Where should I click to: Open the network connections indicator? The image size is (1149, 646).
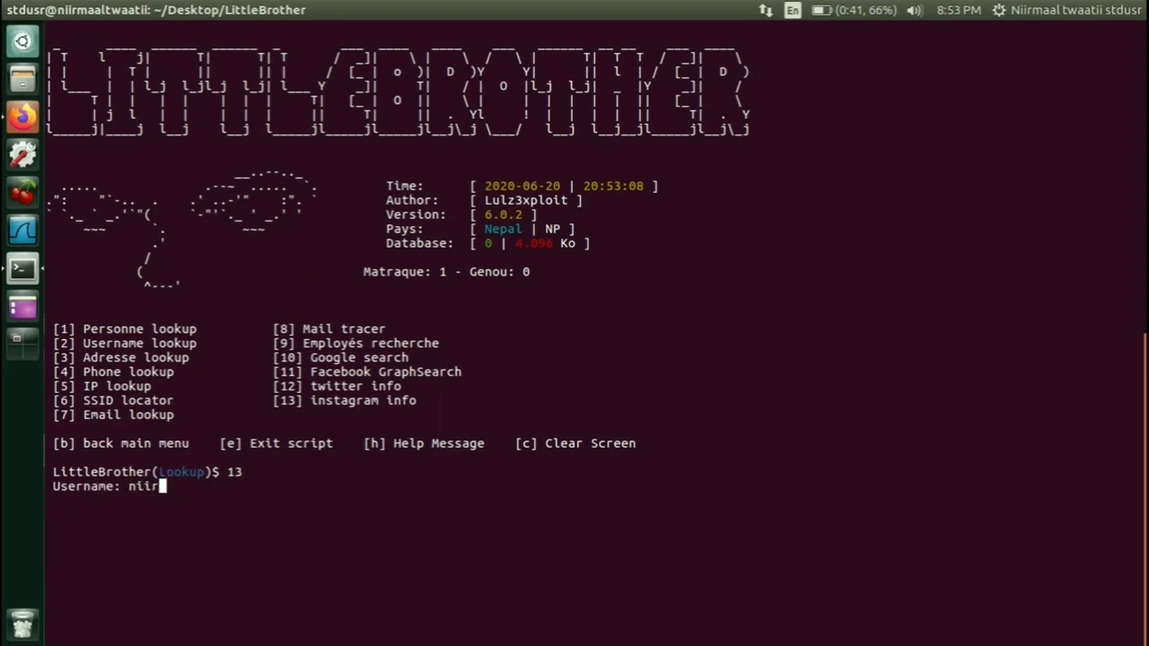tap(766, 10)
